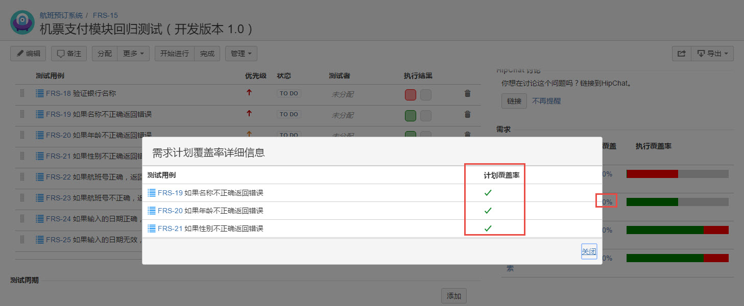This screenshot has height=306, width=744.
Task: Click green checkmark for FRS-19 in dialog
Action: coord(488,193)
